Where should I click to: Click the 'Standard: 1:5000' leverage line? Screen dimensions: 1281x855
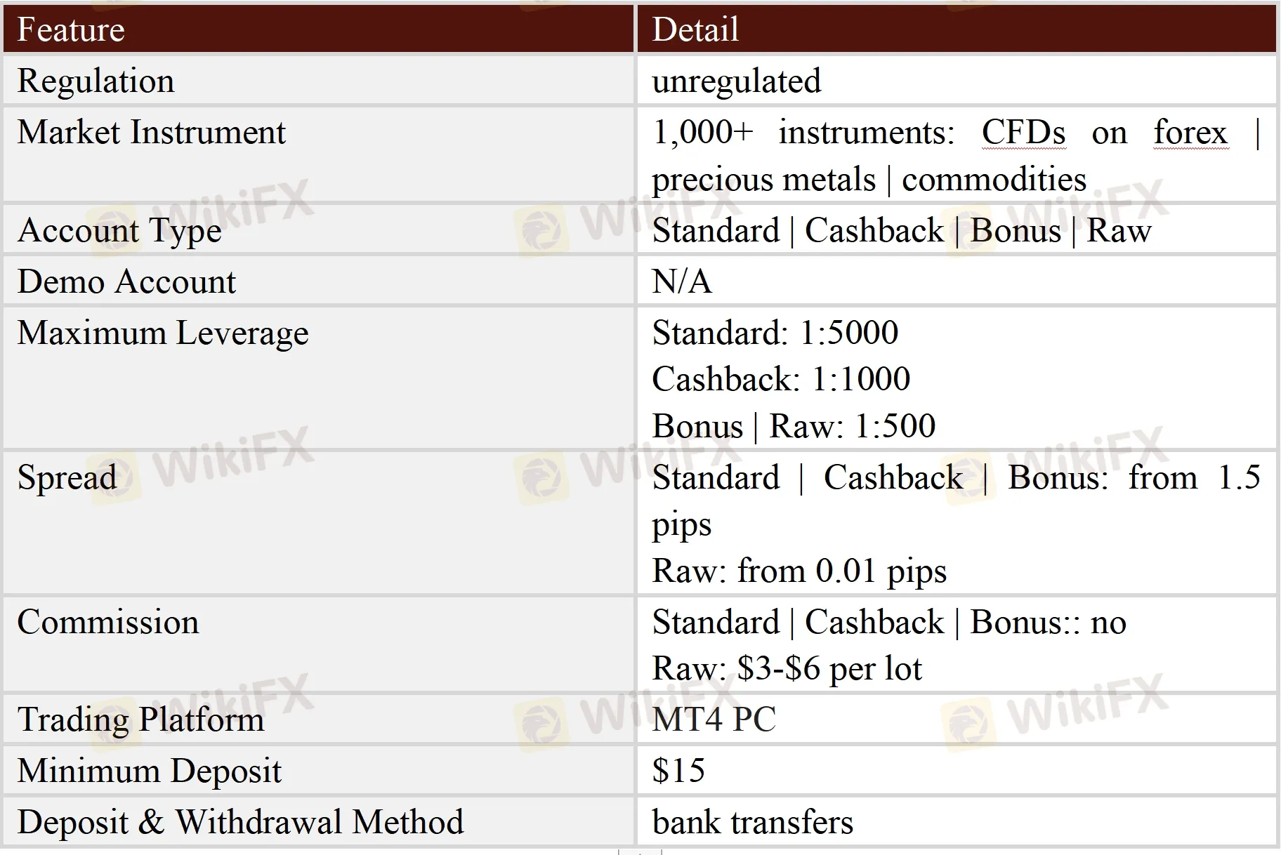point(775,333)
